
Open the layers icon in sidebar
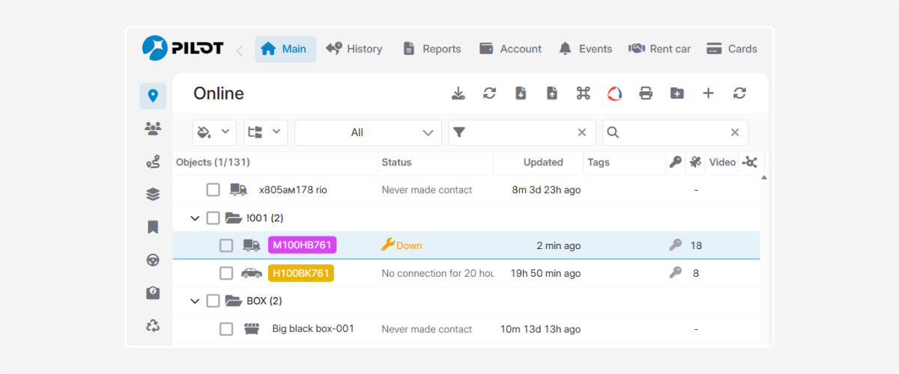click(153, 194)
